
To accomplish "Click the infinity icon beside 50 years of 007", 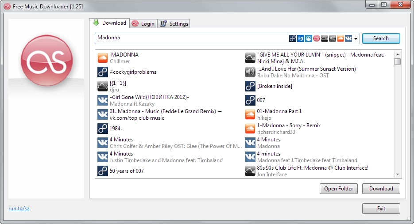I will (103, 171).
